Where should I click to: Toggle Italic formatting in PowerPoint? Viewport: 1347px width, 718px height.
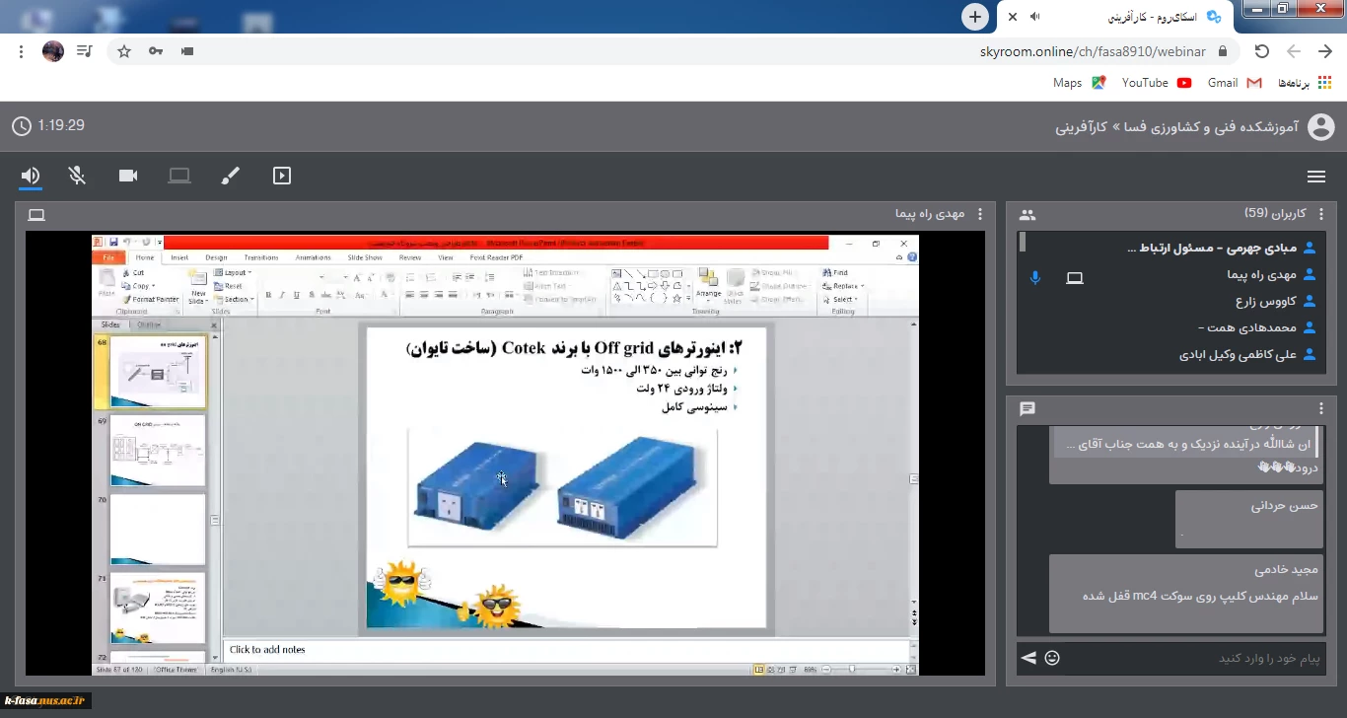282,295
